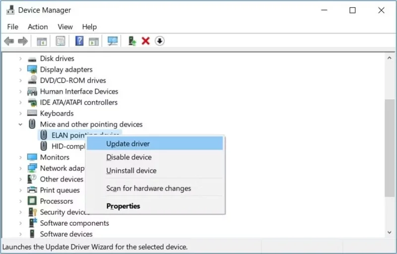This screenshot has height=254, width=397.
Task: Expand the Monitors node
Action: [20, 157]
